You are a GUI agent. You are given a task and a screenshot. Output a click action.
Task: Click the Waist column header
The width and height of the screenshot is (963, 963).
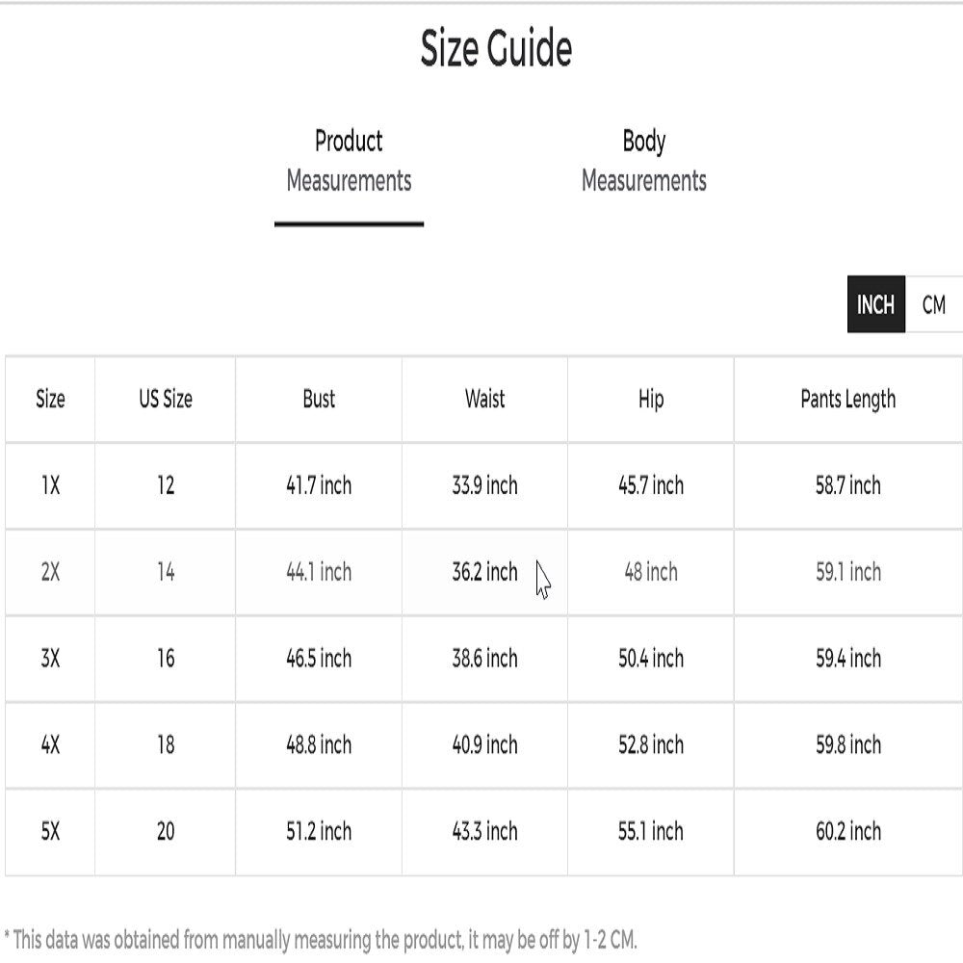point(484,399)
